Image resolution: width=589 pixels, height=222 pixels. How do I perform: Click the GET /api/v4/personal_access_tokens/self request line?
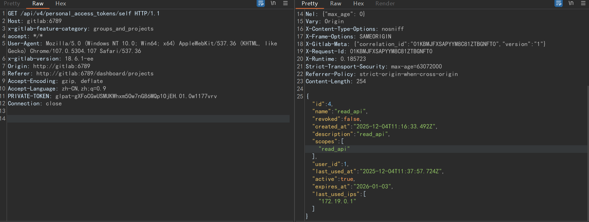(x=84, y=14)
